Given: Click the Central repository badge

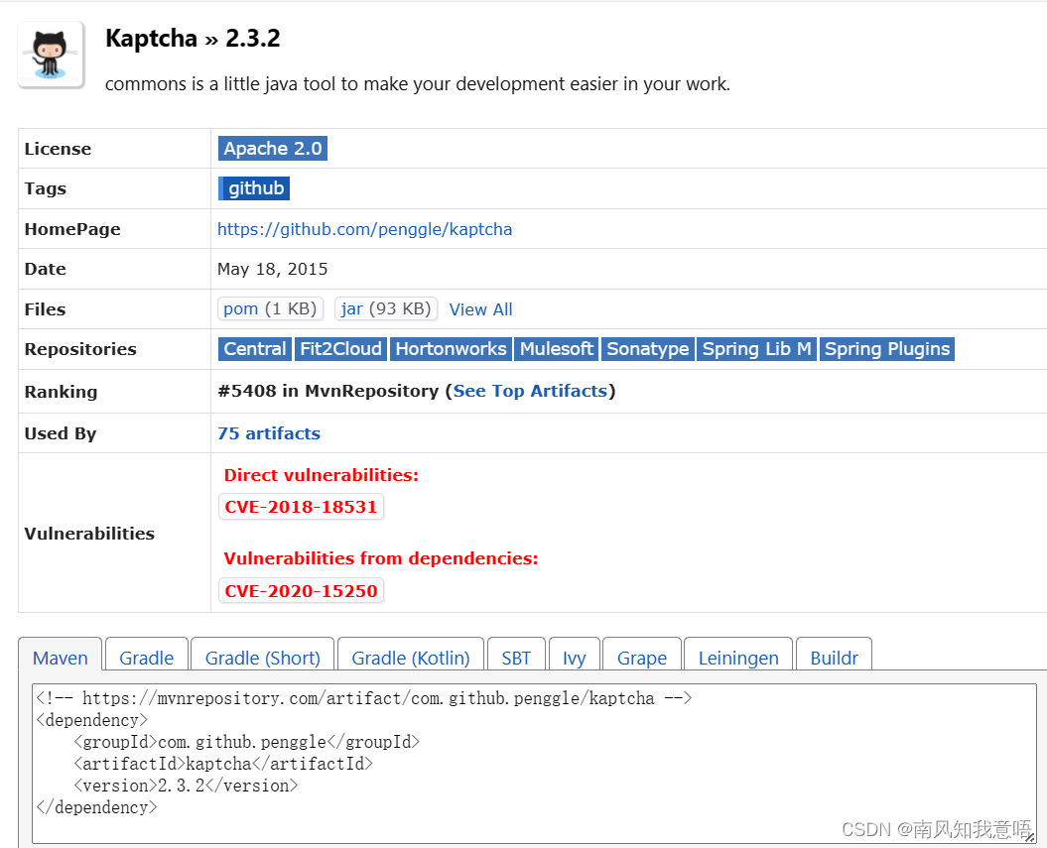Looking at the screenshot, I should (x=254, y=348).
